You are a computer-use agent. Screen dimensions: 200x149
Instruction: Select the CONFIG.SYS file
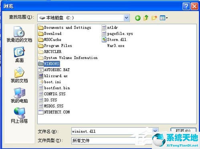click(x=52, y=94)
